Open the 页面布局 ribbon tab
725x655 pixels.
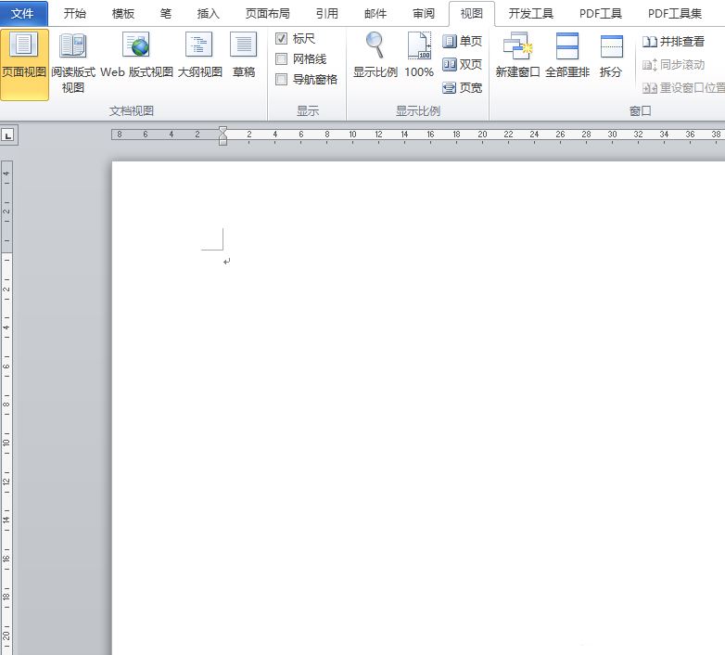tap(267, 14)
